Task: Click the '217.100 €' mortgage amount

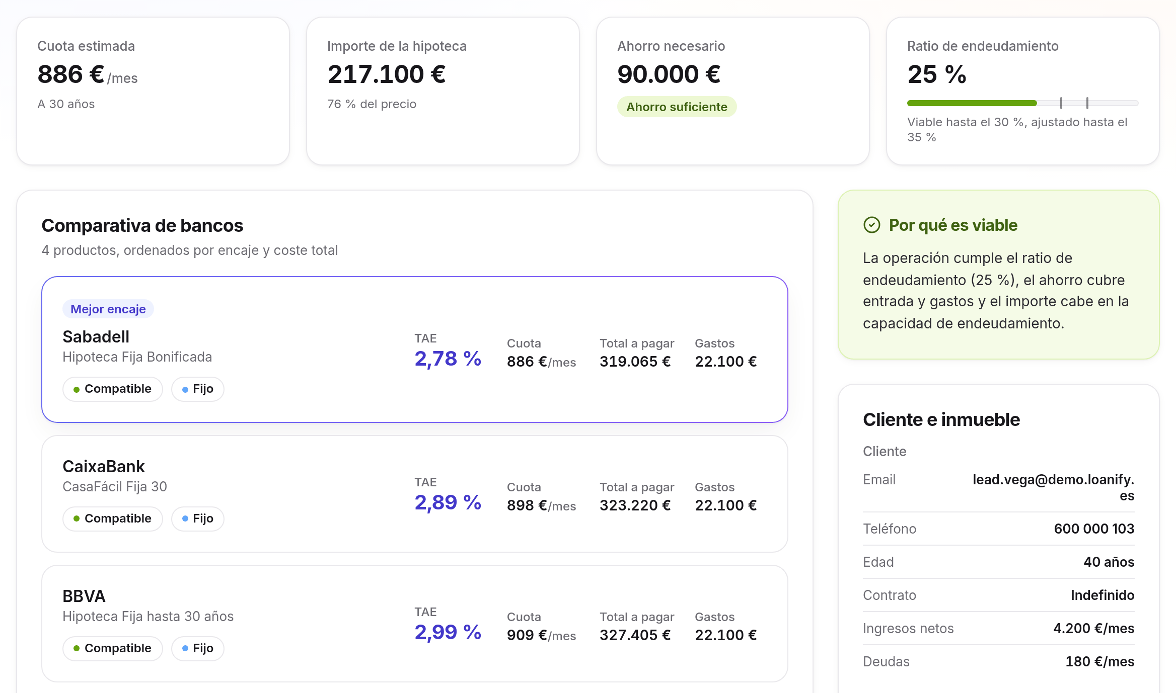Action: [387, 74]
